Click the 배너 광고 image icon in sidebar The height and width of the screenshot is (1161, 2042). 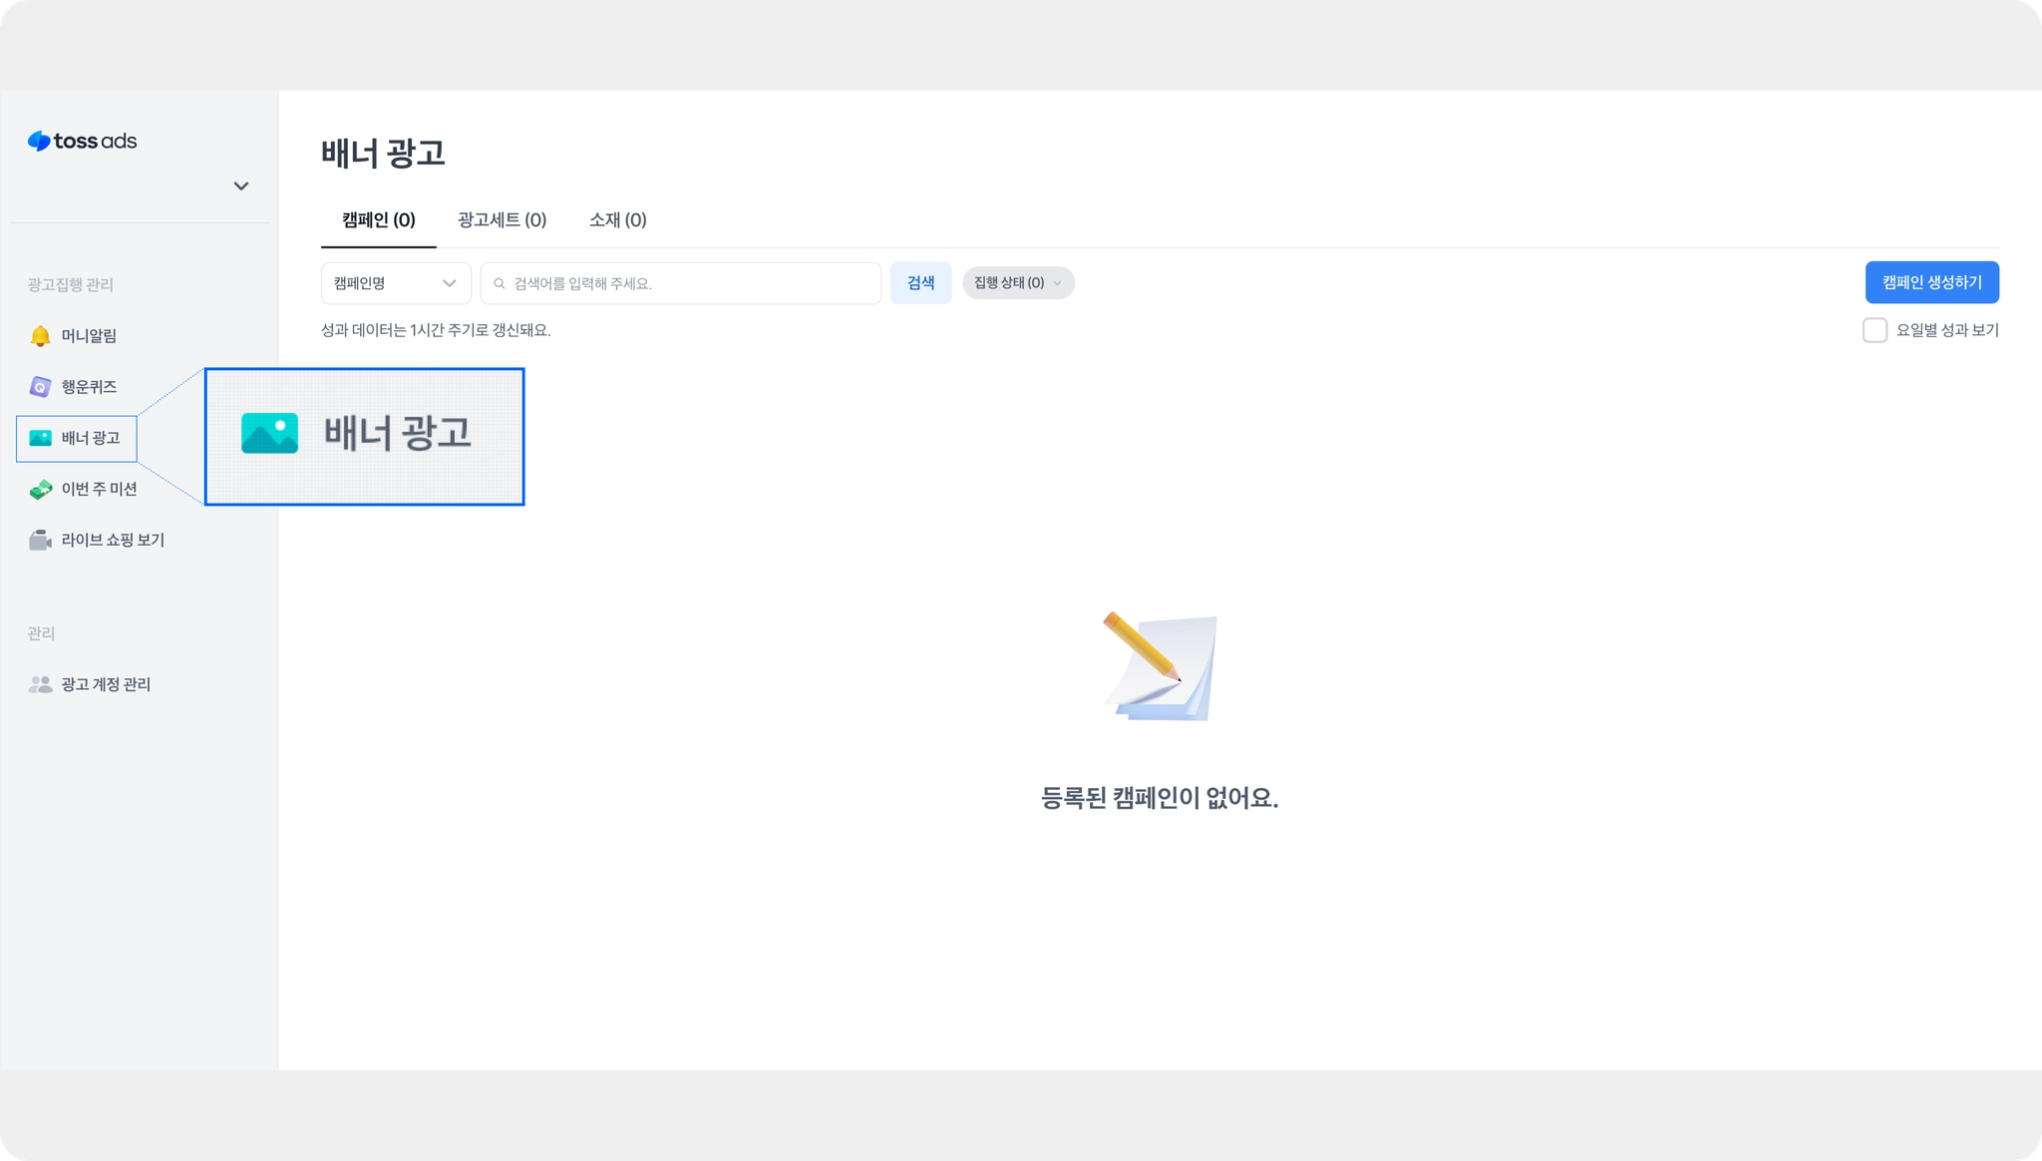[40, 438]
